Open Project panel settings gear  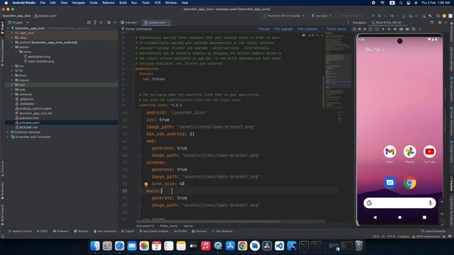[109, 22]
